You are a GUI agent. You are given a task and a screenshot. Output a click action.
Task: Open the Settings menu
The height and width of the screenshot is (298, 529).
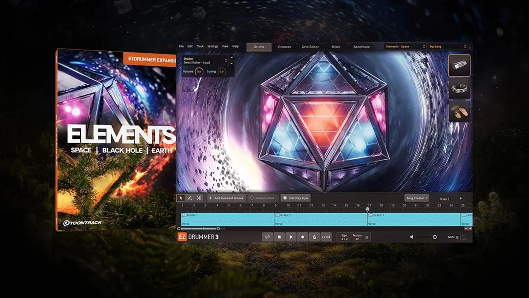[213, 47]
